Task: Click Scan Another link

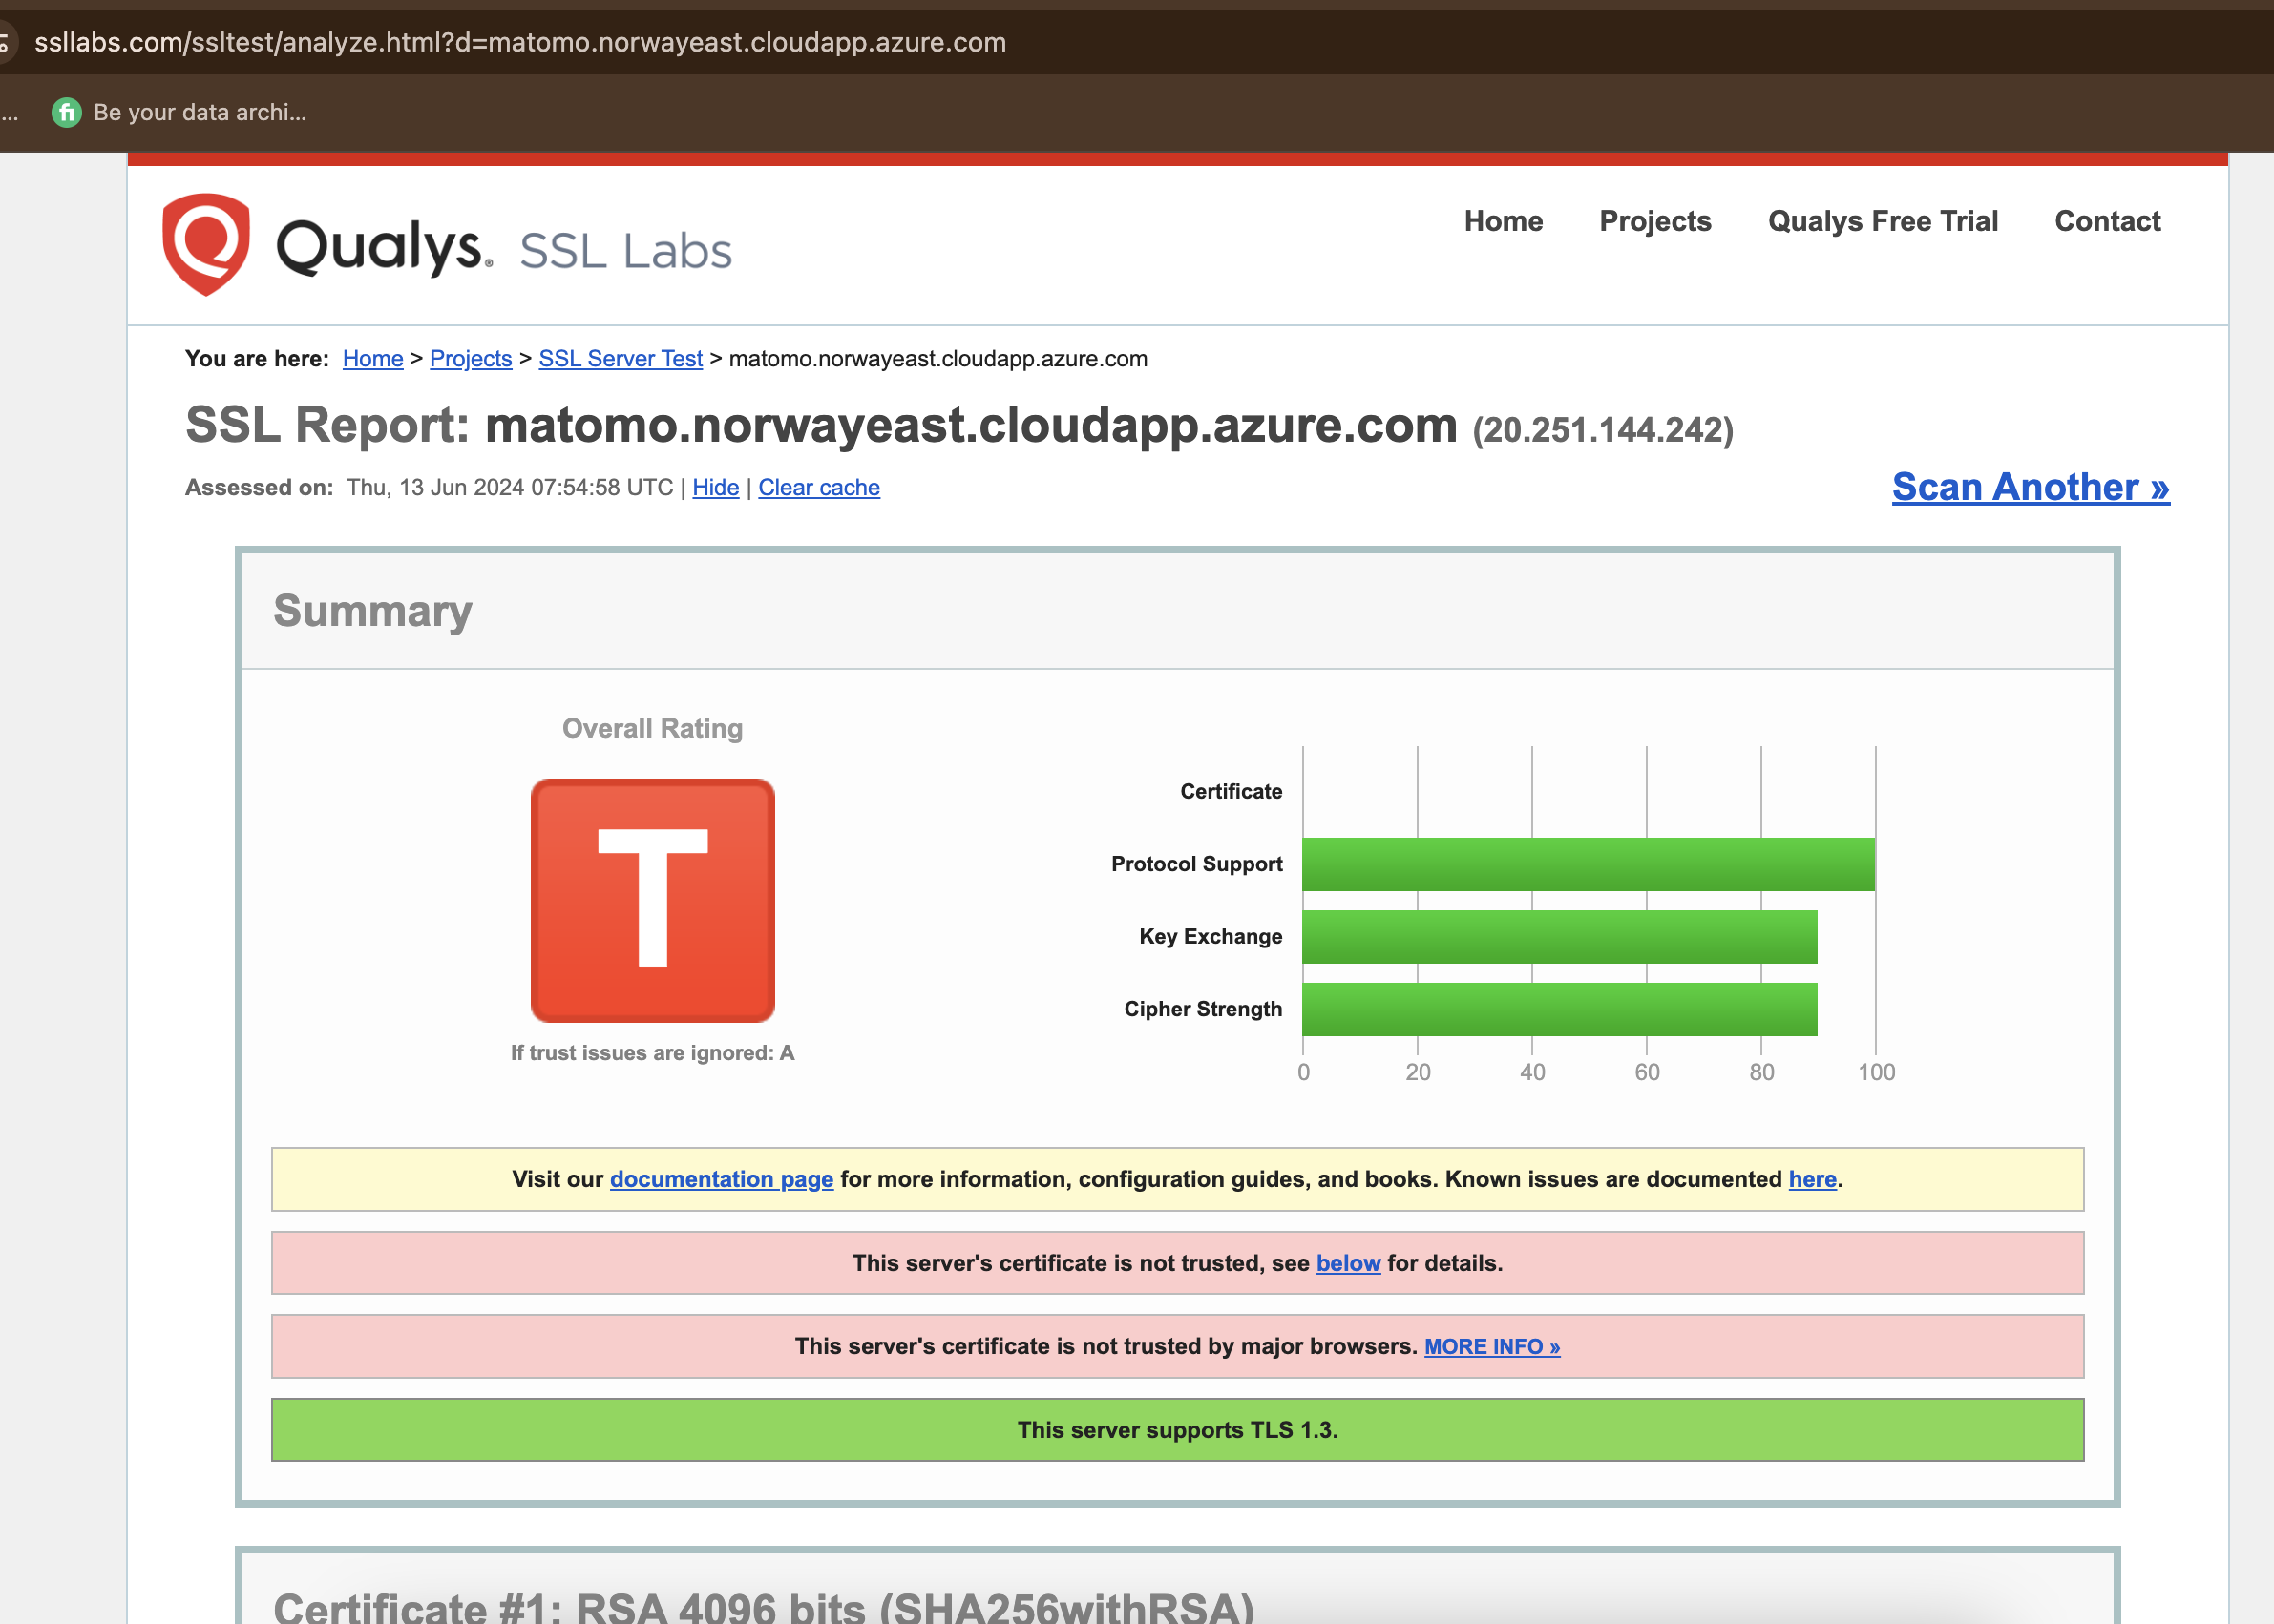Action: tap(2030, 487)
